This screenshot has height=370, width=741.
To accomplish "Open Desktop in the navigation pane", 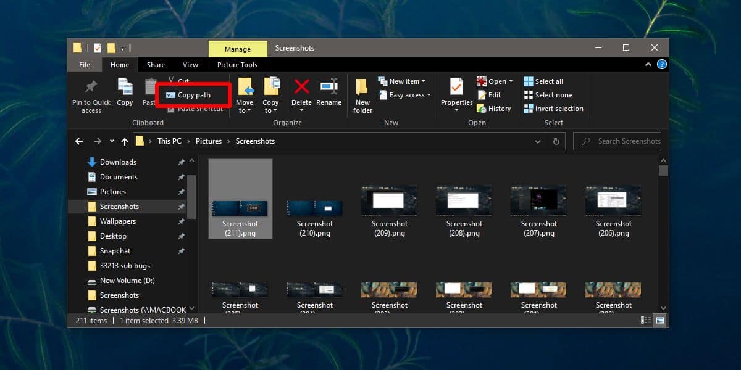I will (113, 236).
